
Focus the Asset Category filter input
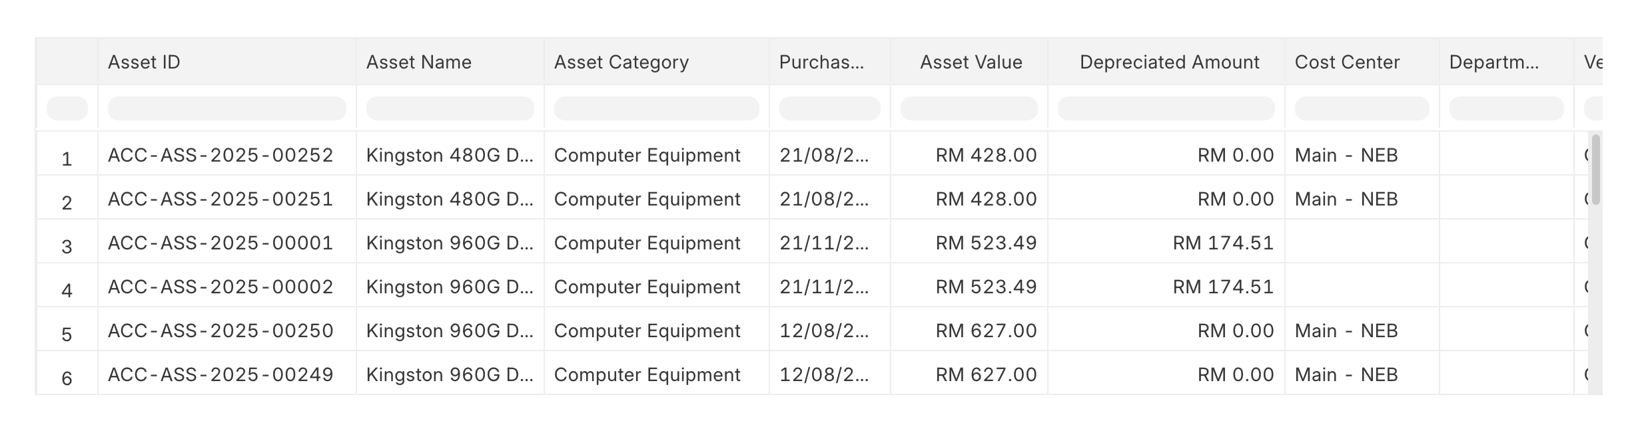point(656,108)
